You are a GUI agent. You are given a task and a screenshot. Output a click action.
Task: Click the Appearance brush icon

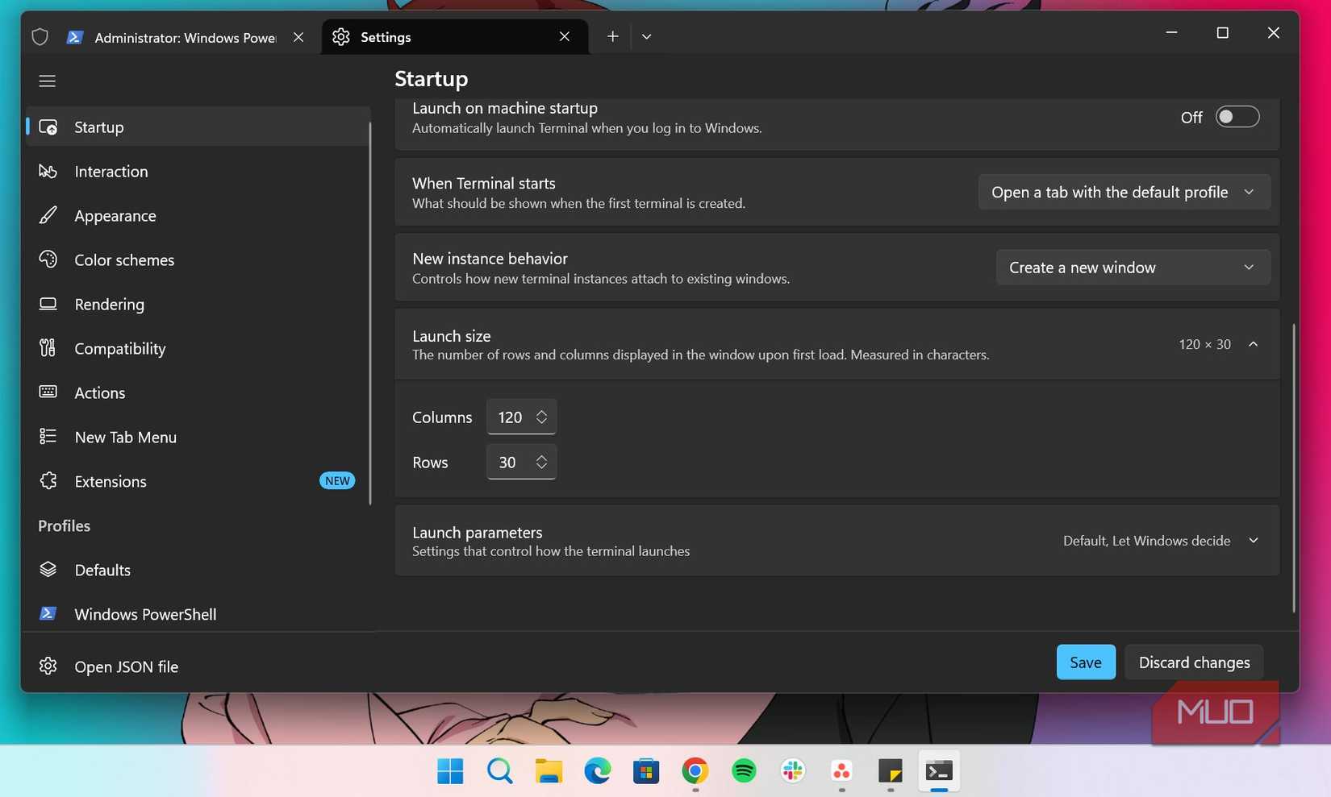[x=48, y=216]
